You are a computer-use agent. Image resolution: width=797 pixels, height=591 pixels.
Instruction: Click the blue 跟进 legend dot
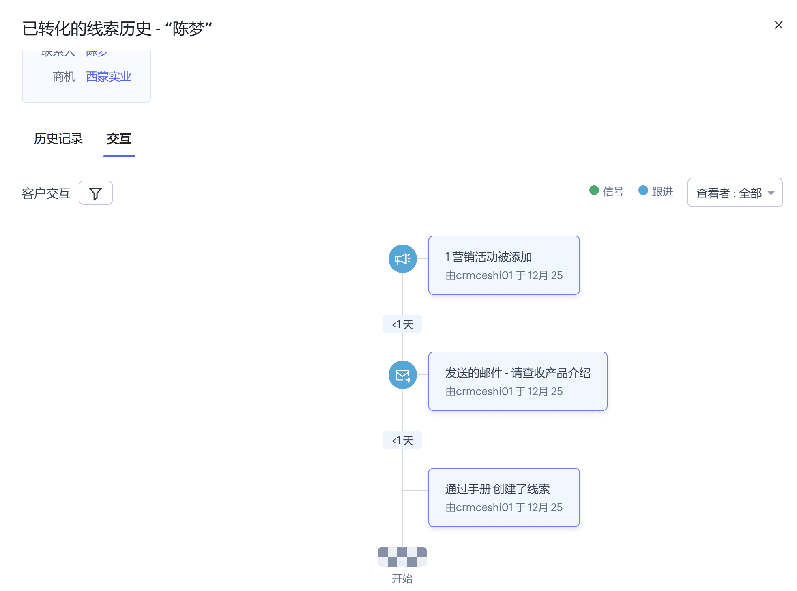pos(643,190)
